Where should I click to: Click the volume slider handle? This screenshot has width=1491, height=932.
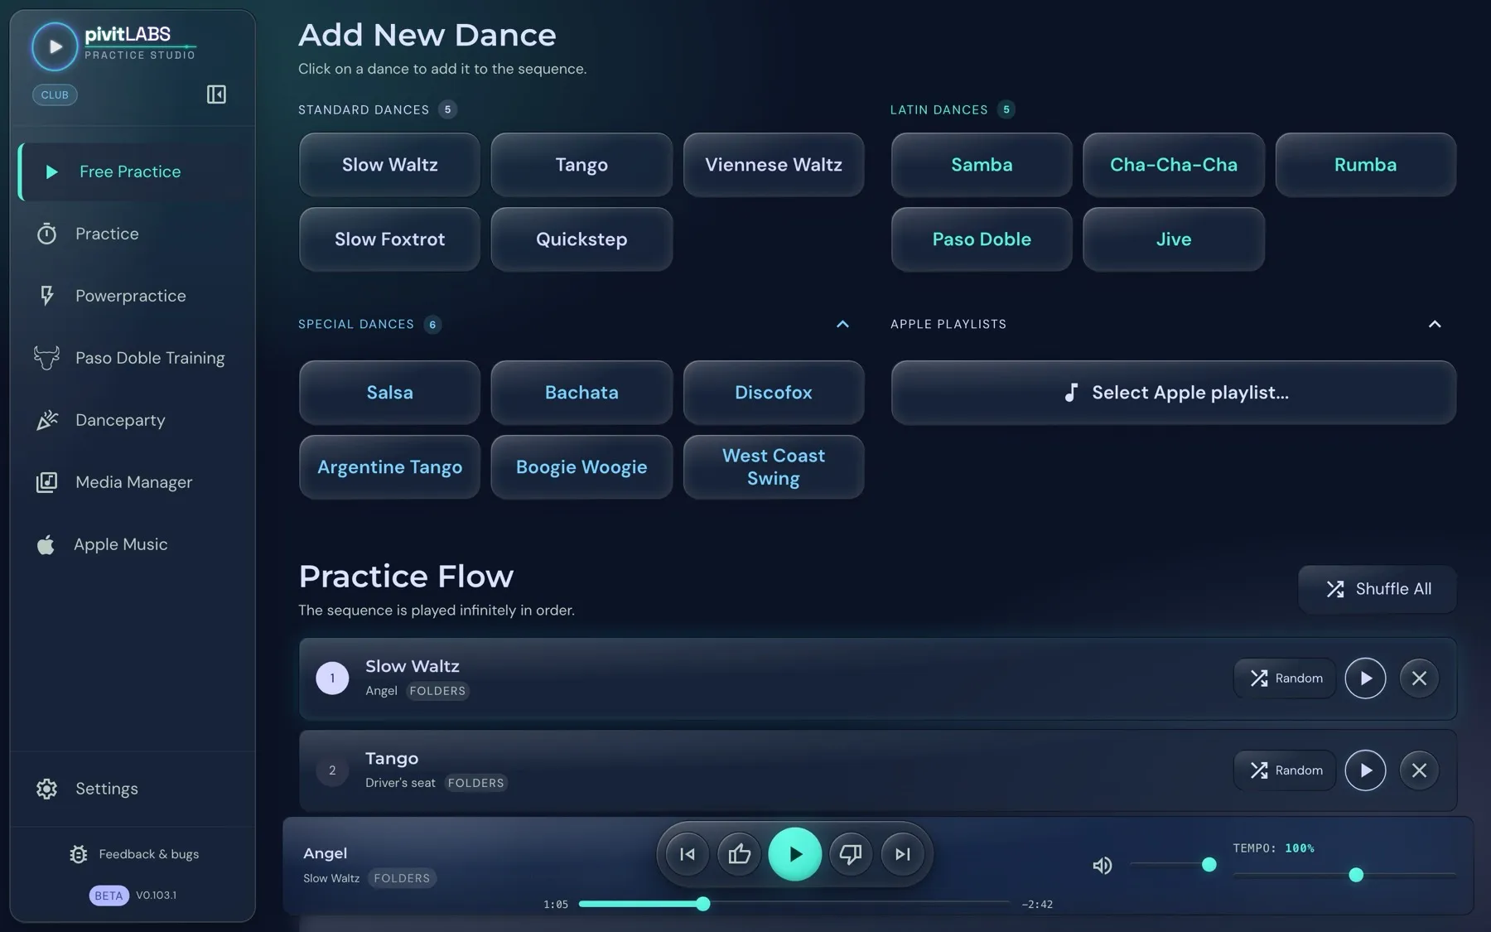tap(1209, 865)
